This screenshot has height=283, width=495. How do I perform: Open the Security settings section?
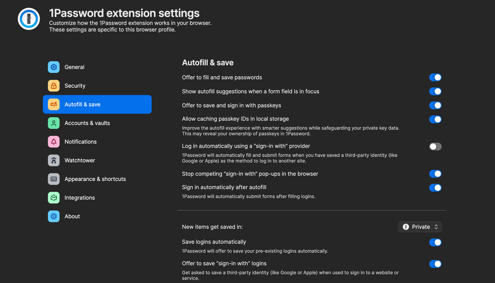click(x=75, y=86)
